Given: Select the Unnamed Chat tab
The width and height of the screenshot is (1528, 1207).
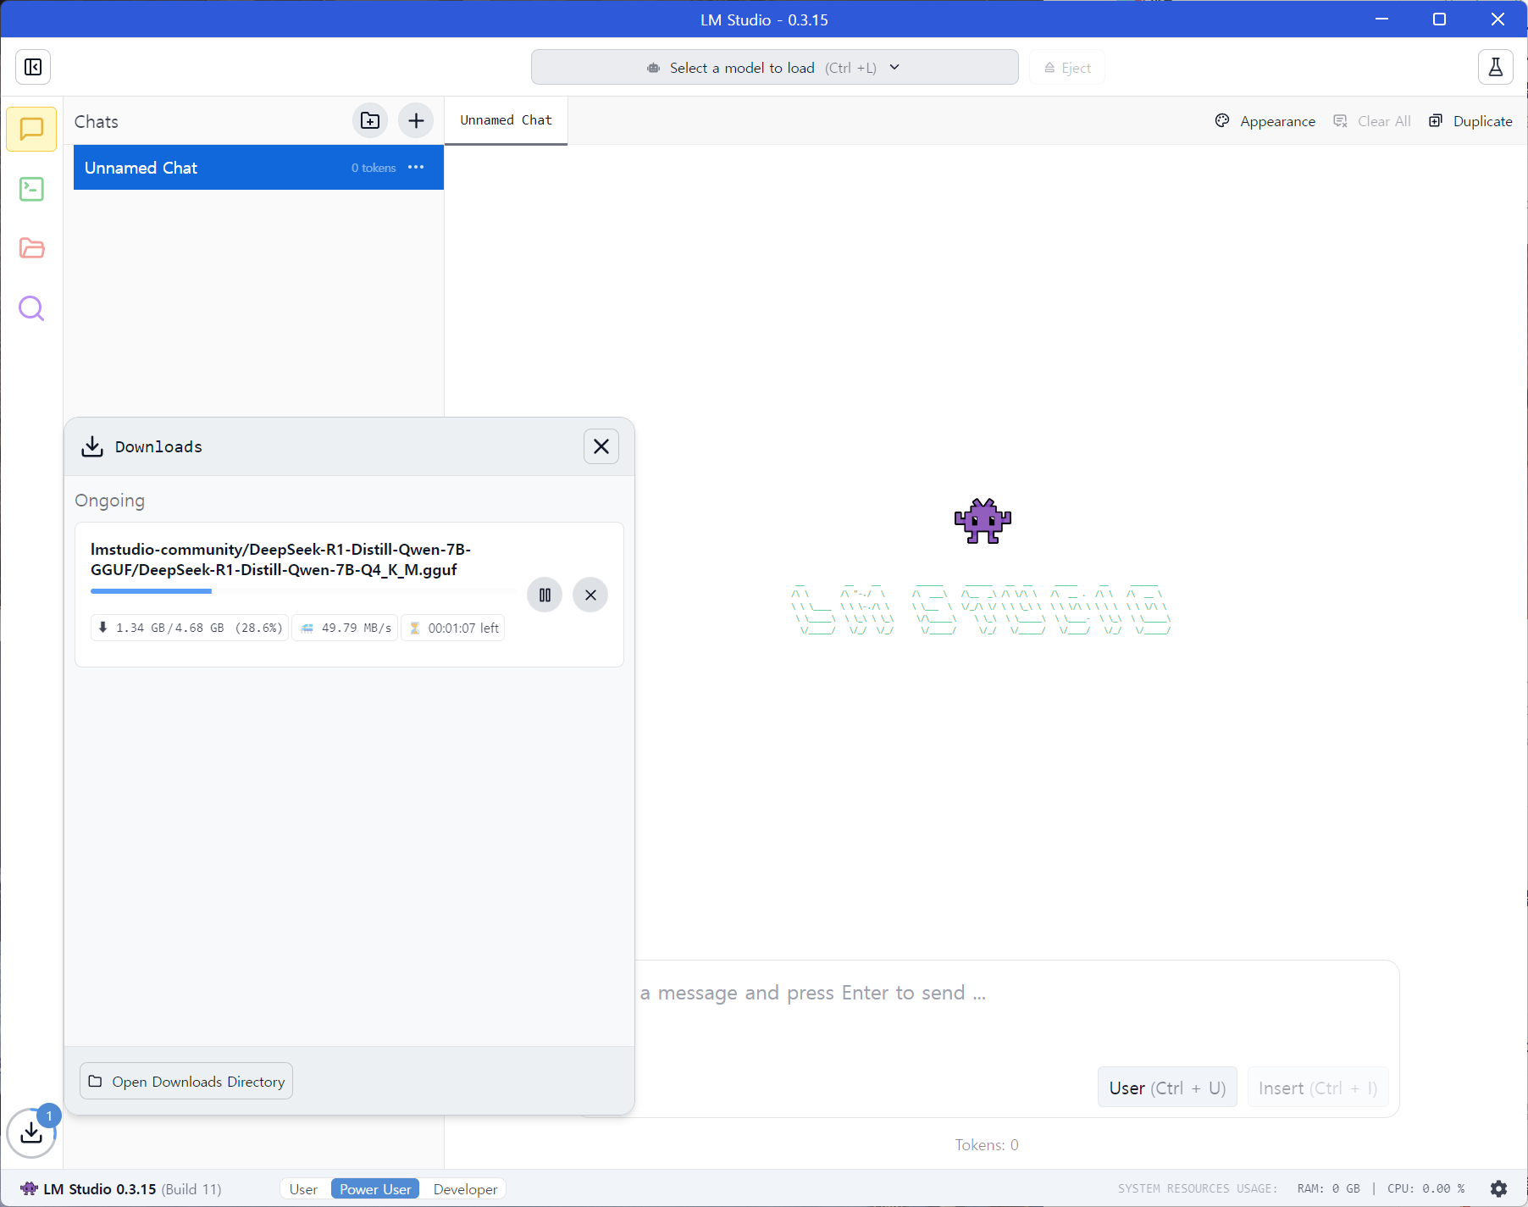Looking at the screenshot, I should click(506, 120).
